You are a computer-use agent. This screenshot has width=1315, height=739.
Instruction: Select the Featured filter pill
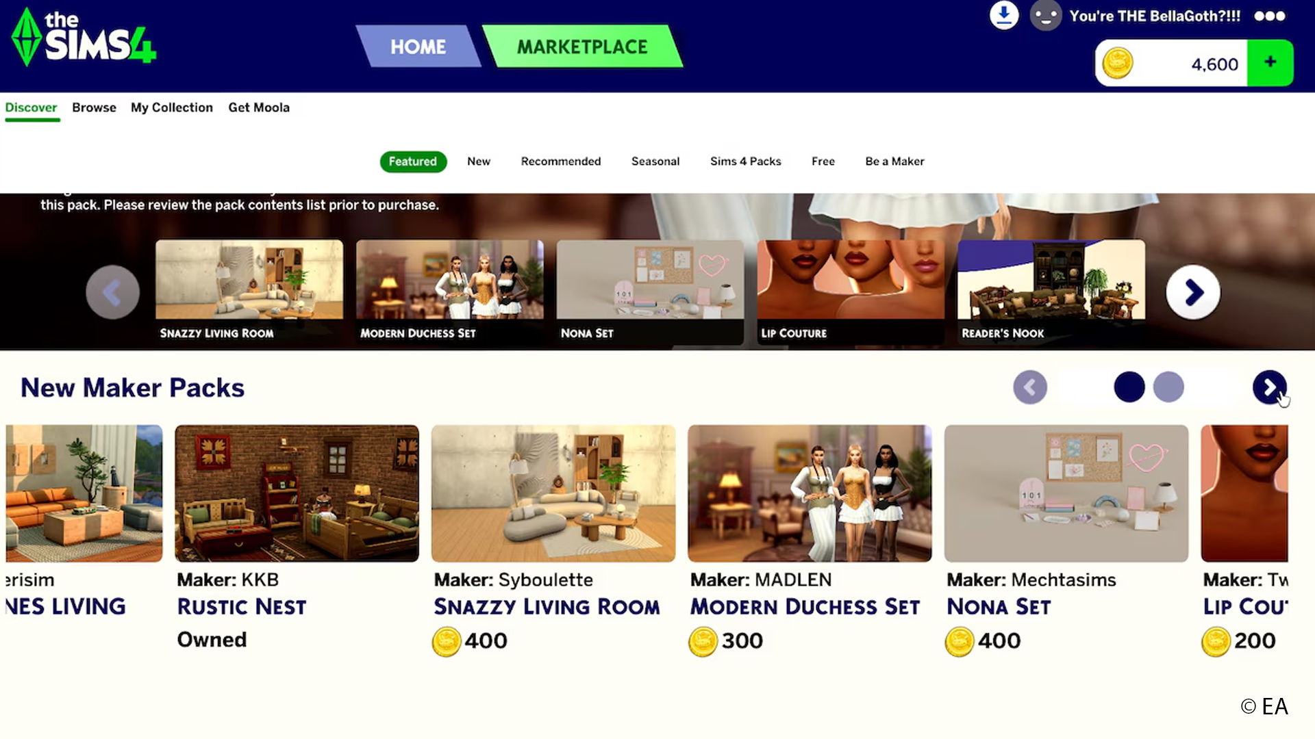[413, 161]
